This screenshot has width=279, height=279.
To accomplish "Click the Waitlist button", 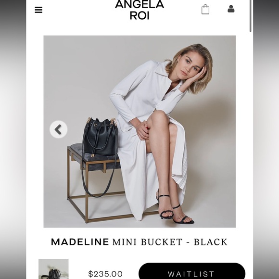I will pyautogui.click(x=192, y=271).
